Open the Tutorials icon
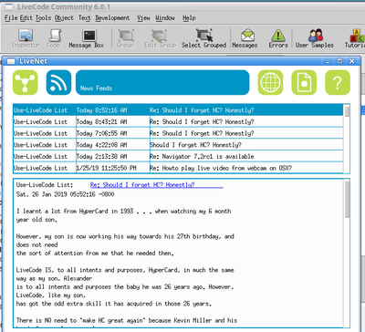Image resolution: width=365 pixels, height=332 pixels. (355, 38)
